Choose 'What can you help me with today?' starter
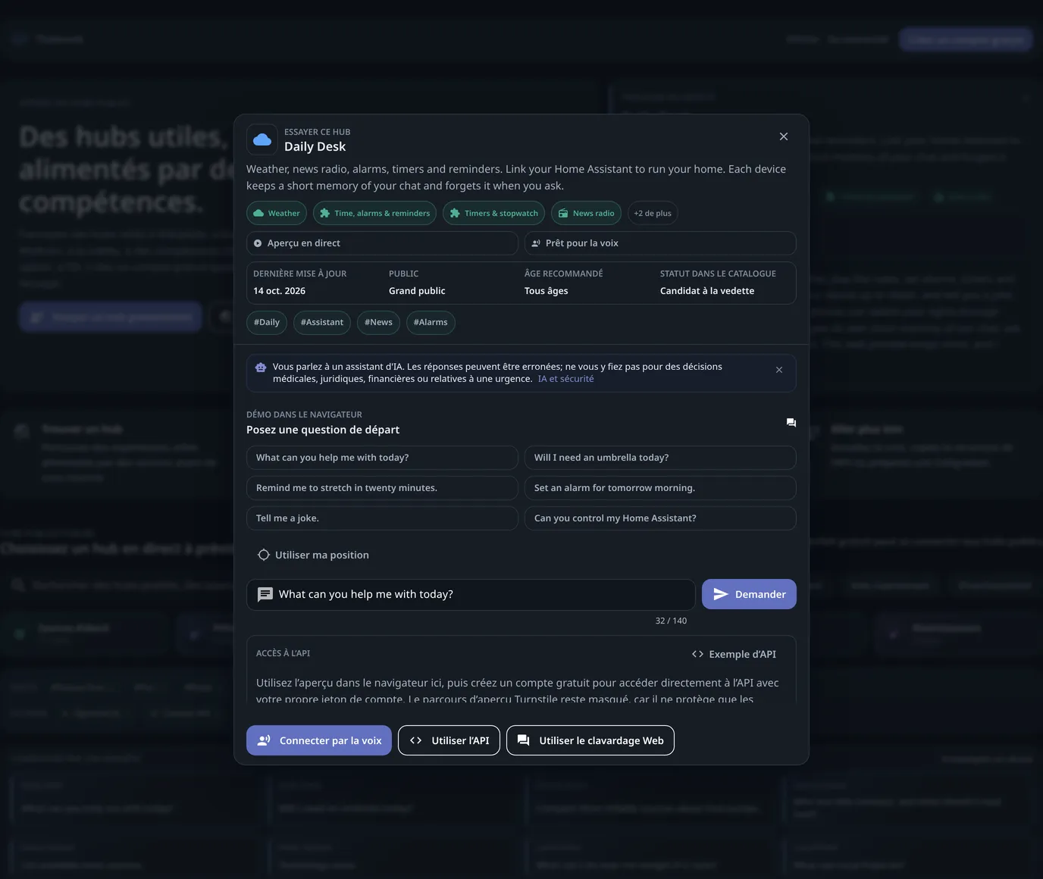 pyautogui.click(x=382, y=458)
